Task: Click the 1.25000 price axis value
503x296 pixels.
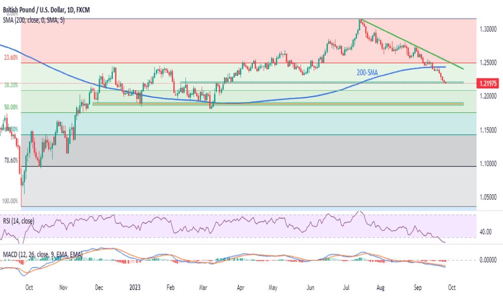Action: pos(488,63)
